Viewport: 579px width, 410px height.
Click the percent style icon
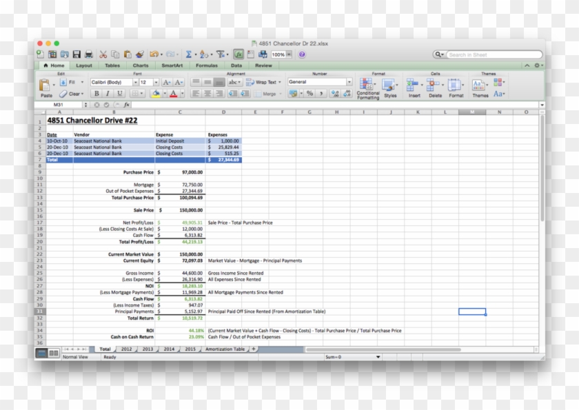point(310,94)
